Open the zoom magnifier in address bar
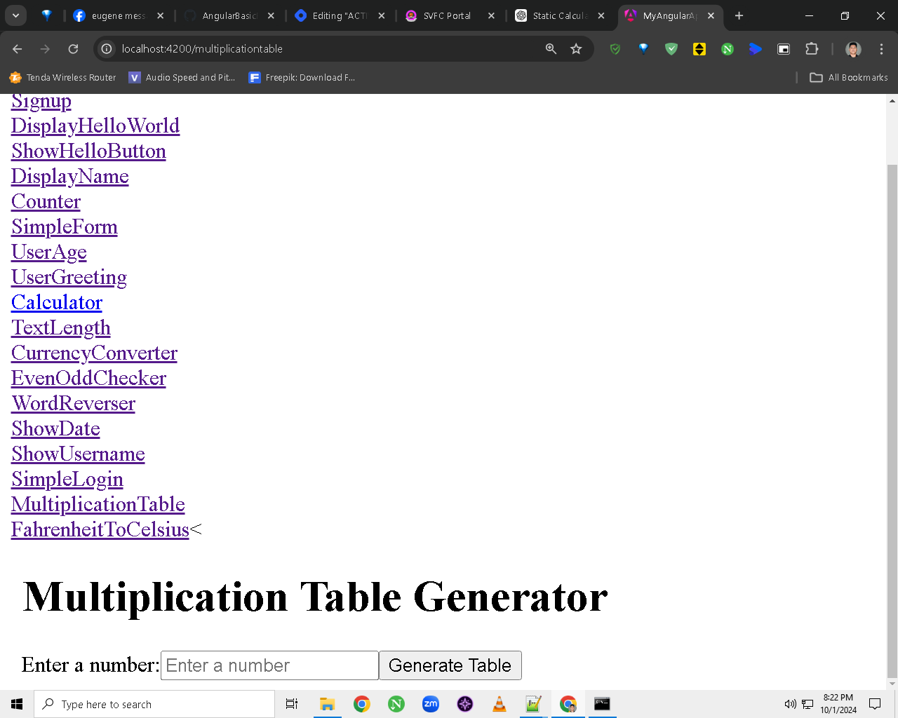 pos(551,49)
